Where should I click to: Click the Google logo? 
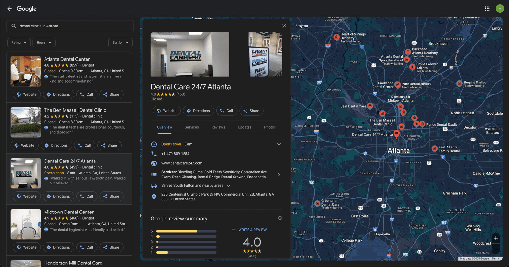pyautogui.click(x=27, y=9)
